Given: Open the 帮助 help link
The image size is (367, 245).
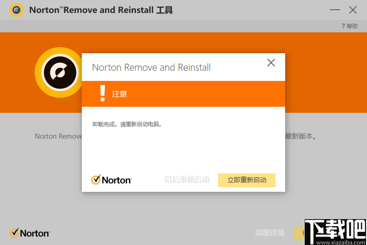Looking at the screenshot, I should (x=350, y=26).
